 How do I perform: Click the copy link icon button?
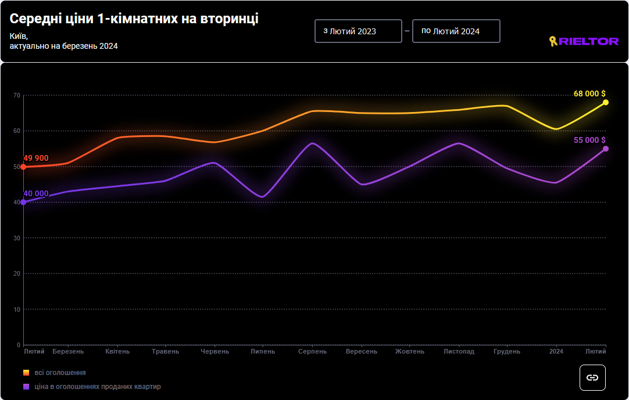click(592, 377)
